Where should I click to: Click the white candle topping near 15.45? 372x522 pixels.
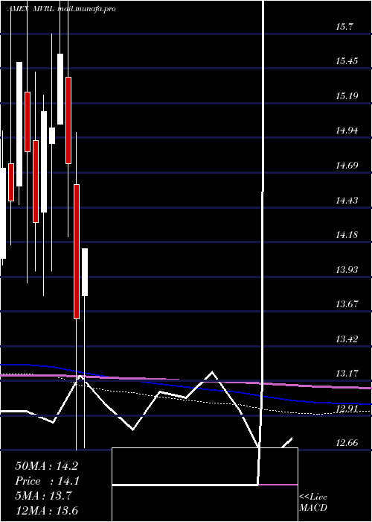19,125
